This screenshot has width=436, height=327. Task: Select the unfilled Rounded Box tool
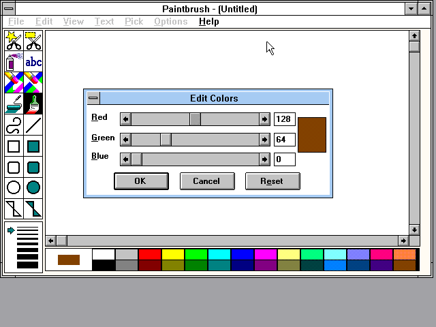[14, 167]
